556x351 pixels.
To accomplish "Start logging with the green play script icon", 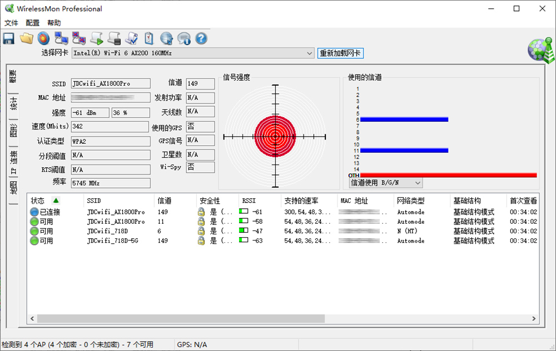I will pyautogui.click(x=96, y=38).
